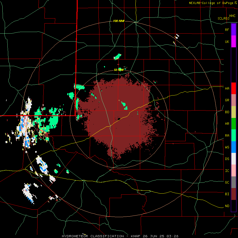Click the DS legend label

point(227,159)
